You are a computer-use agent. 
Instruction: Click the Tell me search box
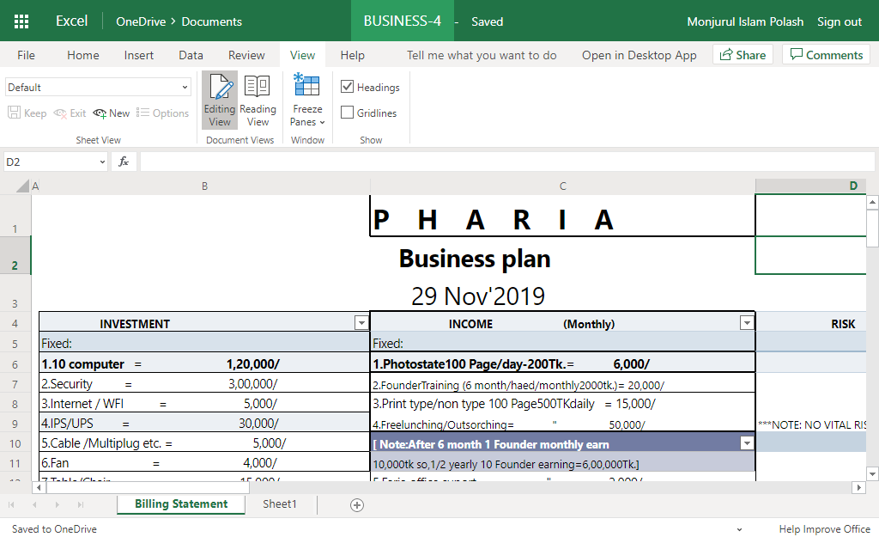click(482, 55)
